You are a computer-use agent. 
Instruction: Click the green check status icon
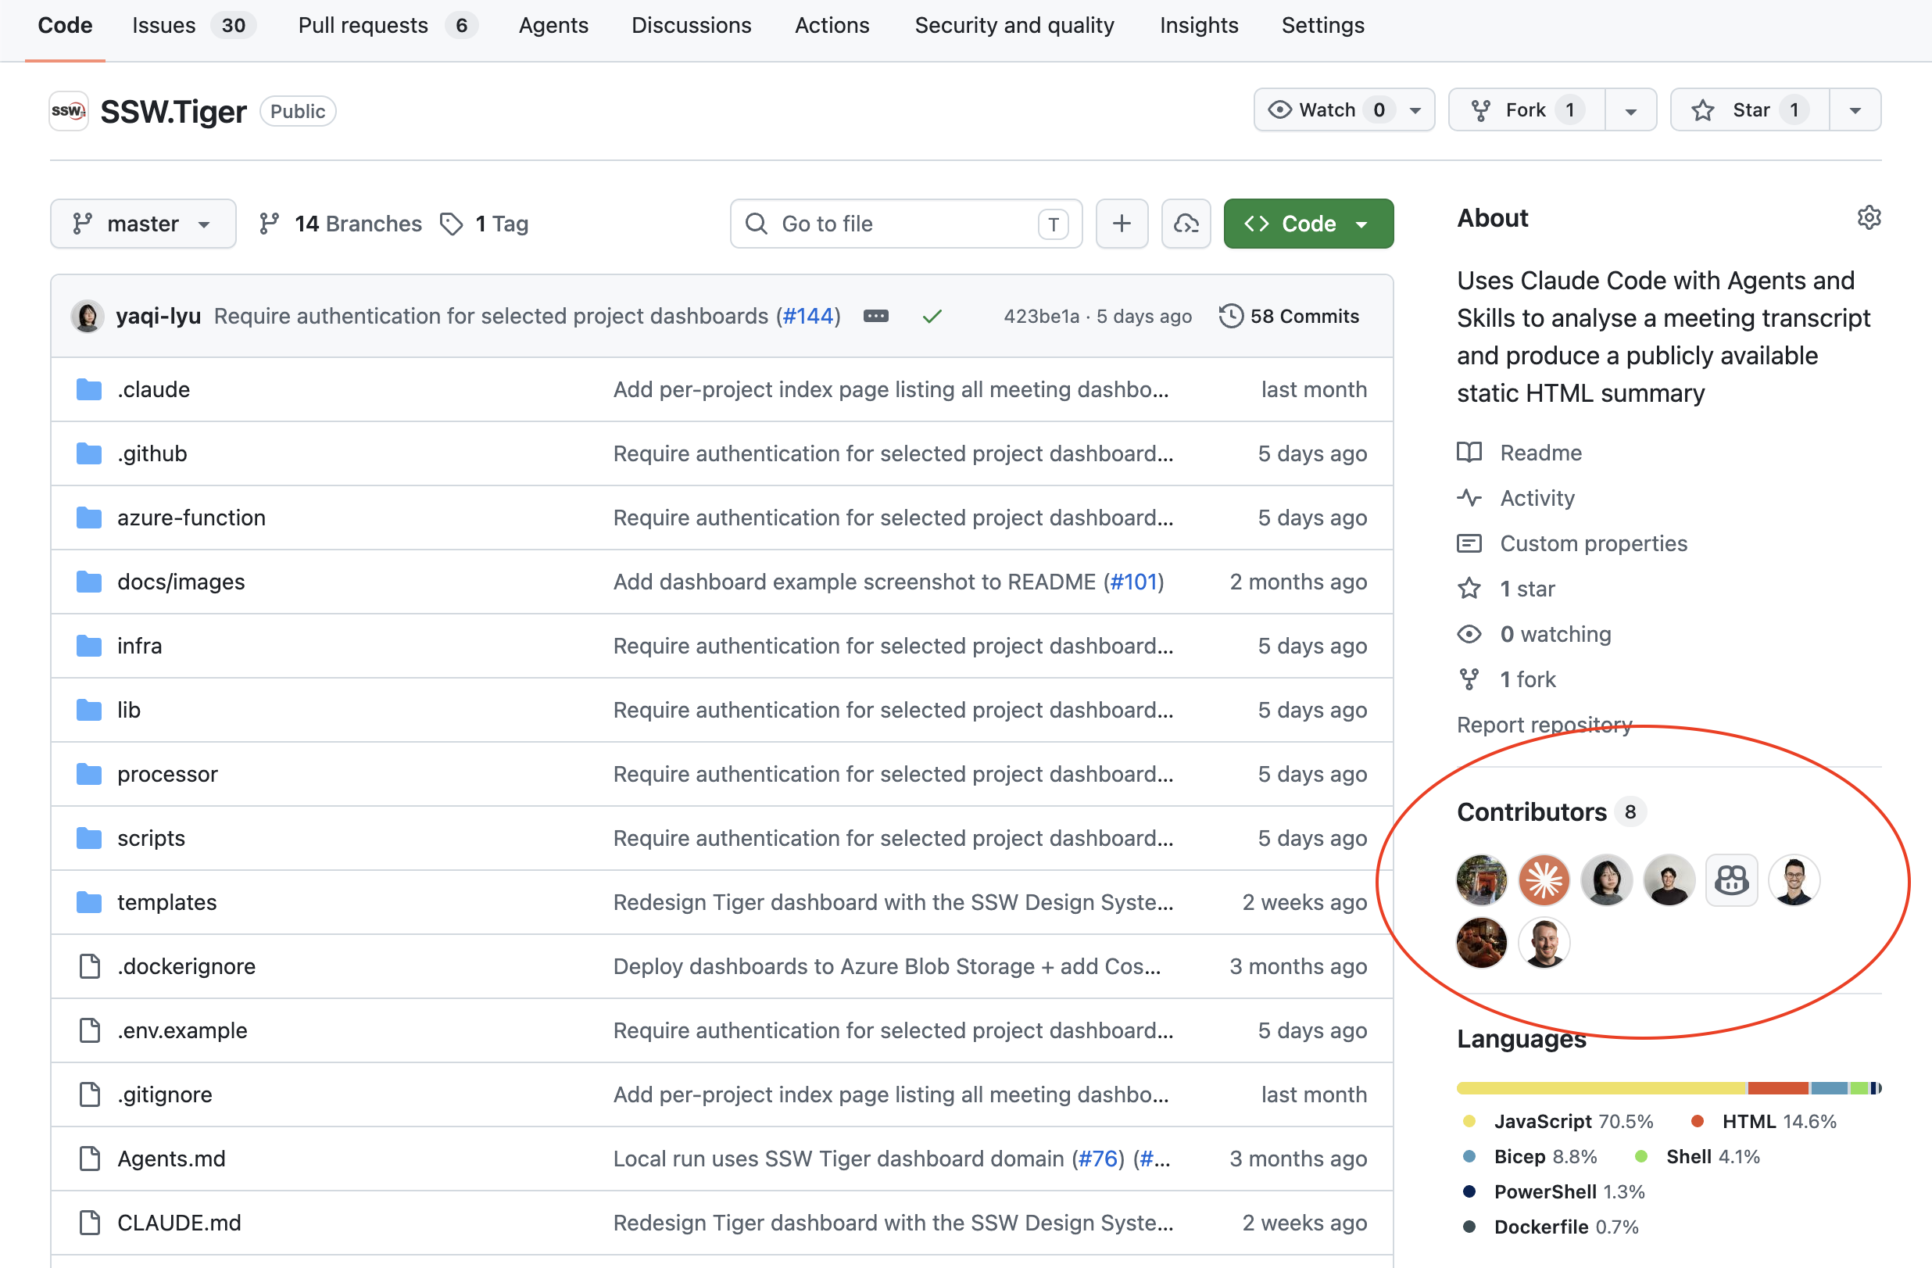pos(932,316)
